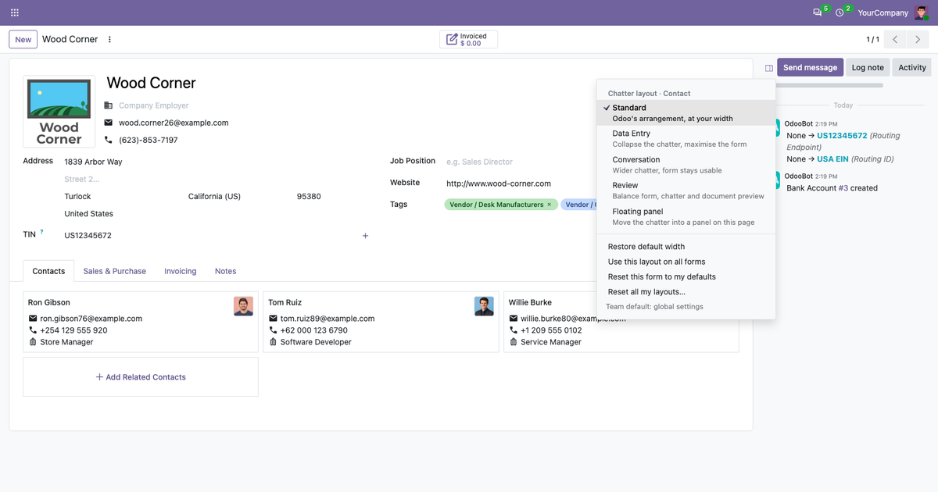The width and height of the screenshot is (938, 492).
Task: Click YourCompany in the top bar
Action: [883, 12]
